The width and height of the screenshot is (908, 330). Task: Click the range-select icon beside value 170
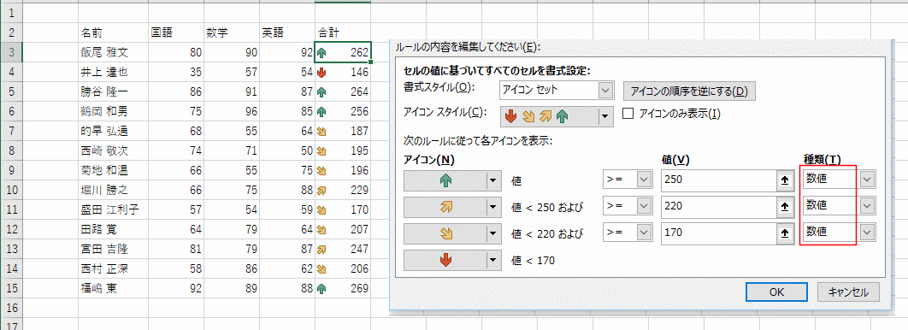784,233
